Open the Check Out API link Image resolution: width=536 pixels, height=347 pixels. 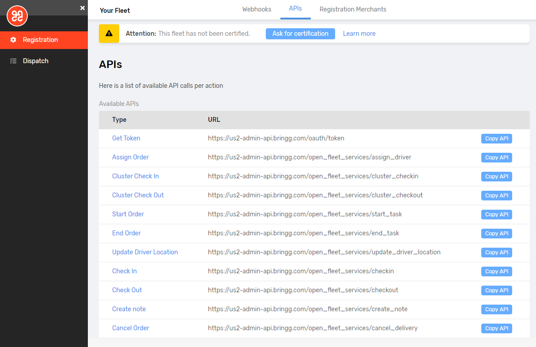[x=127, y=290]
